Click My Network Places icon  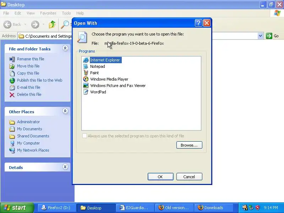[x=12, y=150]
